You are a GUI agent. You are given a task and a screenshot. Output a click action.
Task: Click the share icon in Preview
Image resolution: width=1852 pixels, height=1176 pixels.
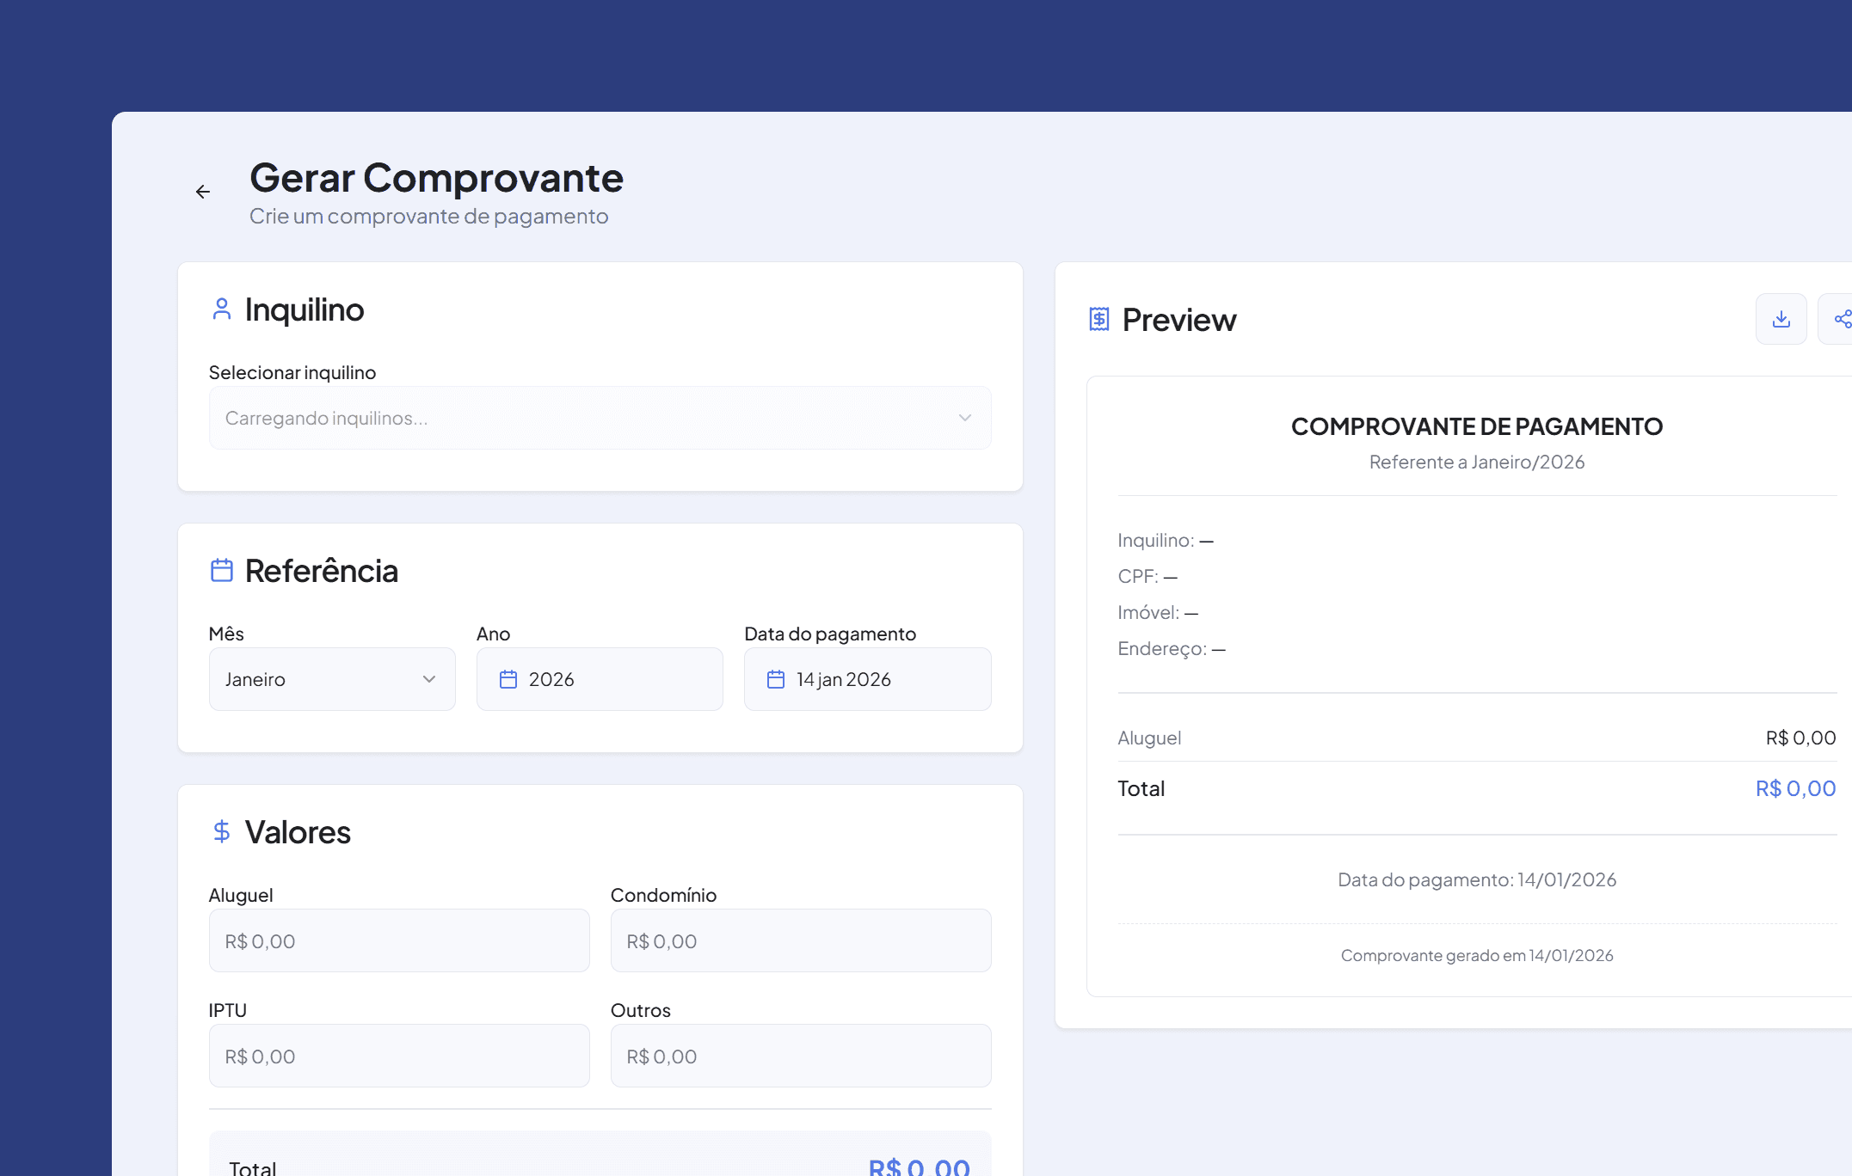click(x=1842, y=319)
